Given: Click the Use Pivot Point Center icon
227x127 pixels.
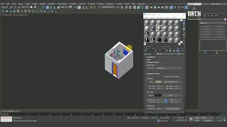Looking at the screenshot, I should tap(71, 7).
